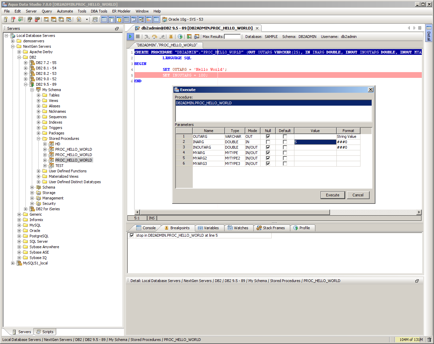Toggle the Null checkbox for INOUTARG
The width and height of the screenshot is (434, 344).
268,147
